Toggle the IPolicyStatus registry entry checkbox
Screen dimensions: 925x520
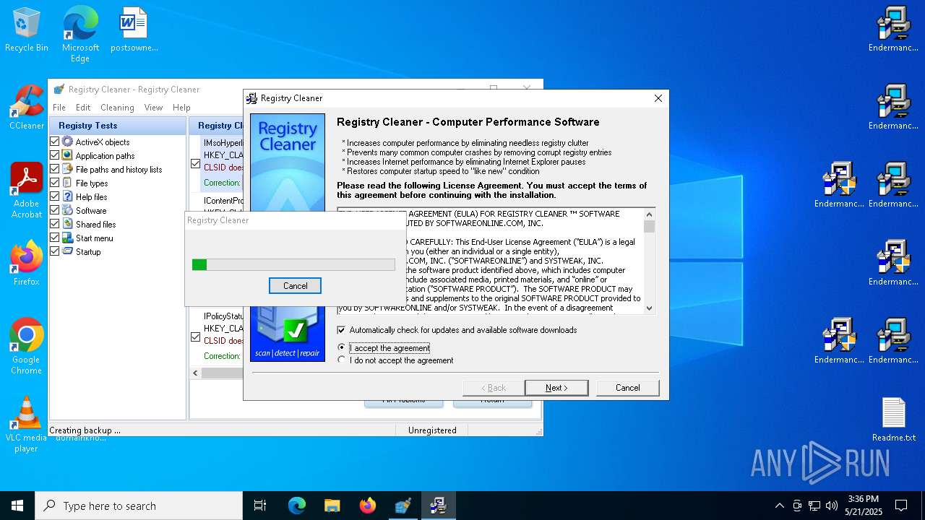click(195, 337)
